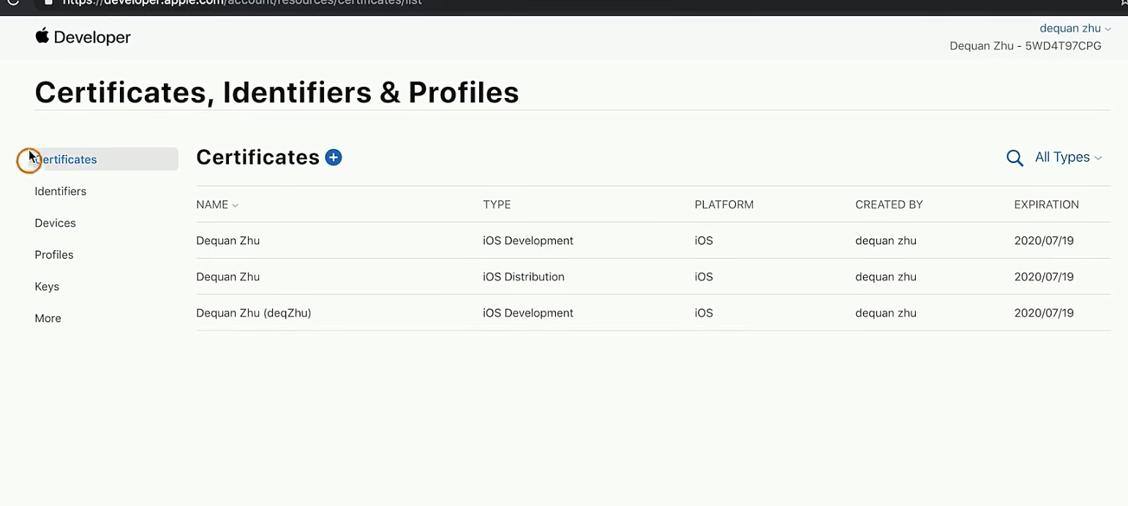
Task: Click More in the sidebar
Action: [48, 319]
